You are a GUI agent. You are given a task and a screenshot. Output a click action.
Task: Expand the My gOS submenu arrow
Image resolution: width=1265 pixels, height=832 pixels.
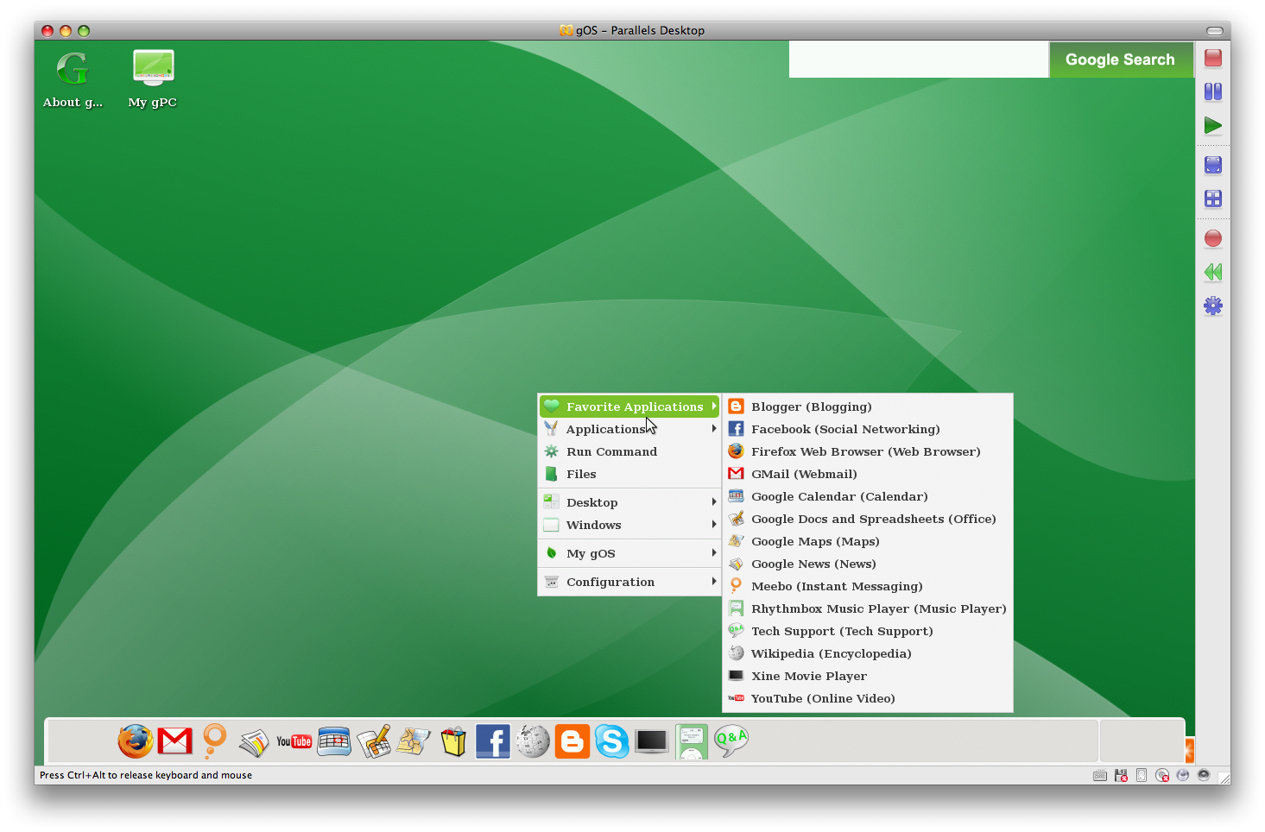(714, 553)
